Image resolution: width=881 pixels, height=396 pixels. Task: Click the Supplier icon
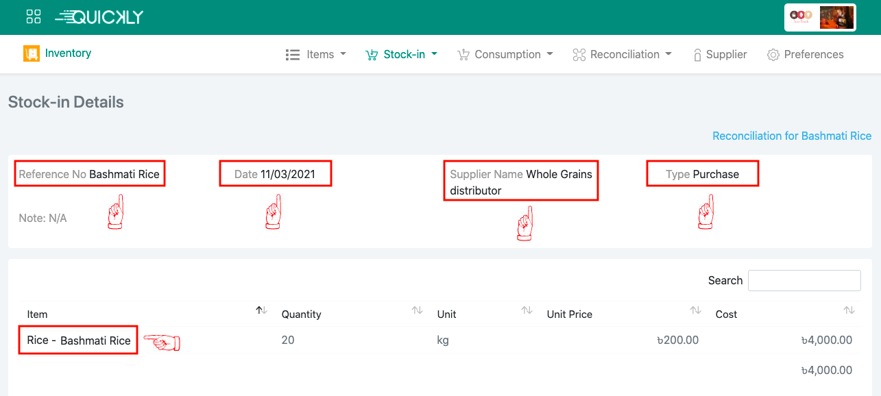tap(697, 55)
